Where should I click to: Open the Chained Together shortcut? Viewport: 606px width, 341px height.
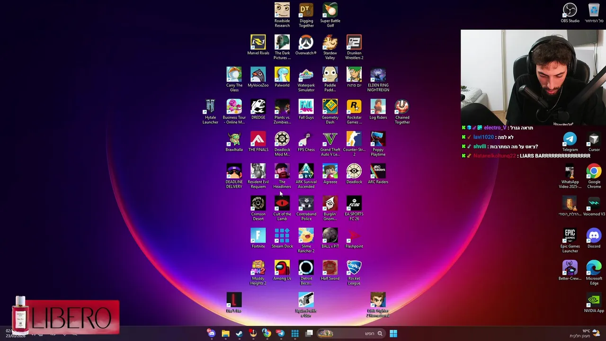[x=402, y=112]
